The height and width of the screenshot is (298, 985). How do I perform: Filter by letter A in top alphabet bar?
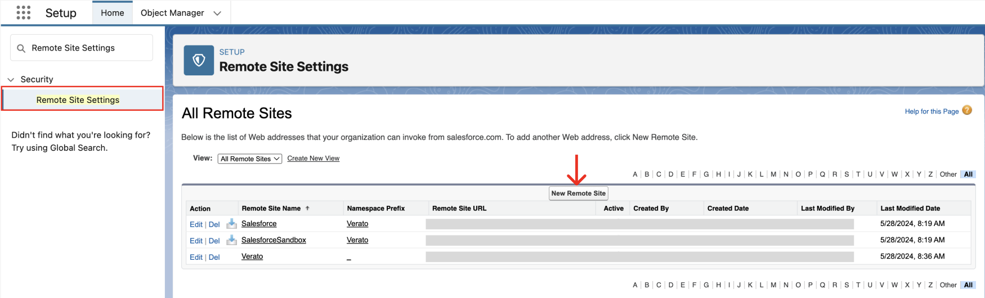point(635,174)
